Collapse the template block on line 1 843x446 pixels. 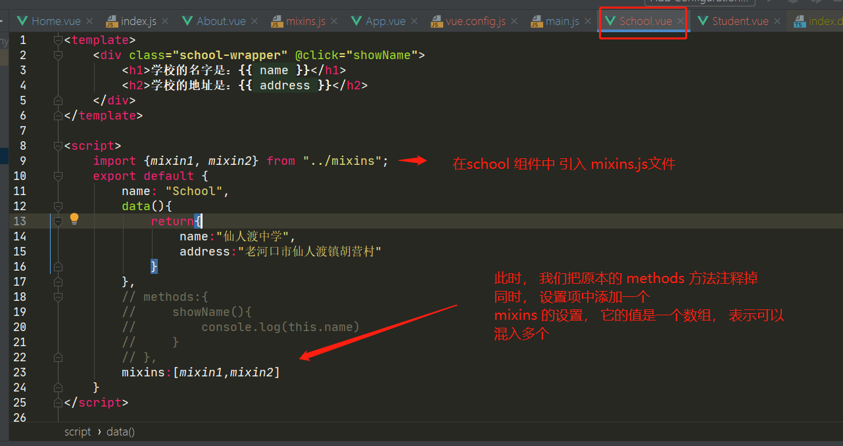pyautogui.click(x=58, y=41)
